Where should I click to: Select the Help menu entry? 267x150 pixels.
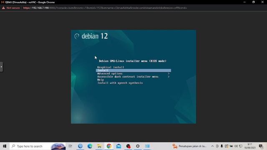(x=101, y=80)
